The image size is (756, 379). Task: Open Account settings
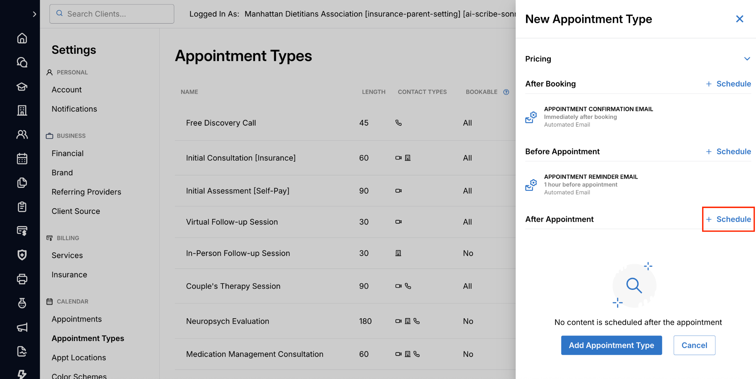(66, 90)
